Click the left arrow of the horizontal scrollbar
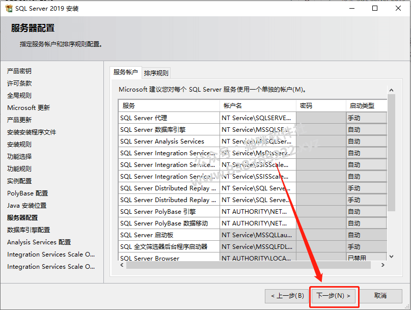Screen dimensions: 411x310 [x=122, y=265]
